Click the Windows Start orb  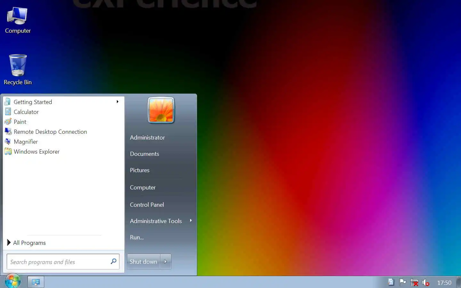pos(13,281)
